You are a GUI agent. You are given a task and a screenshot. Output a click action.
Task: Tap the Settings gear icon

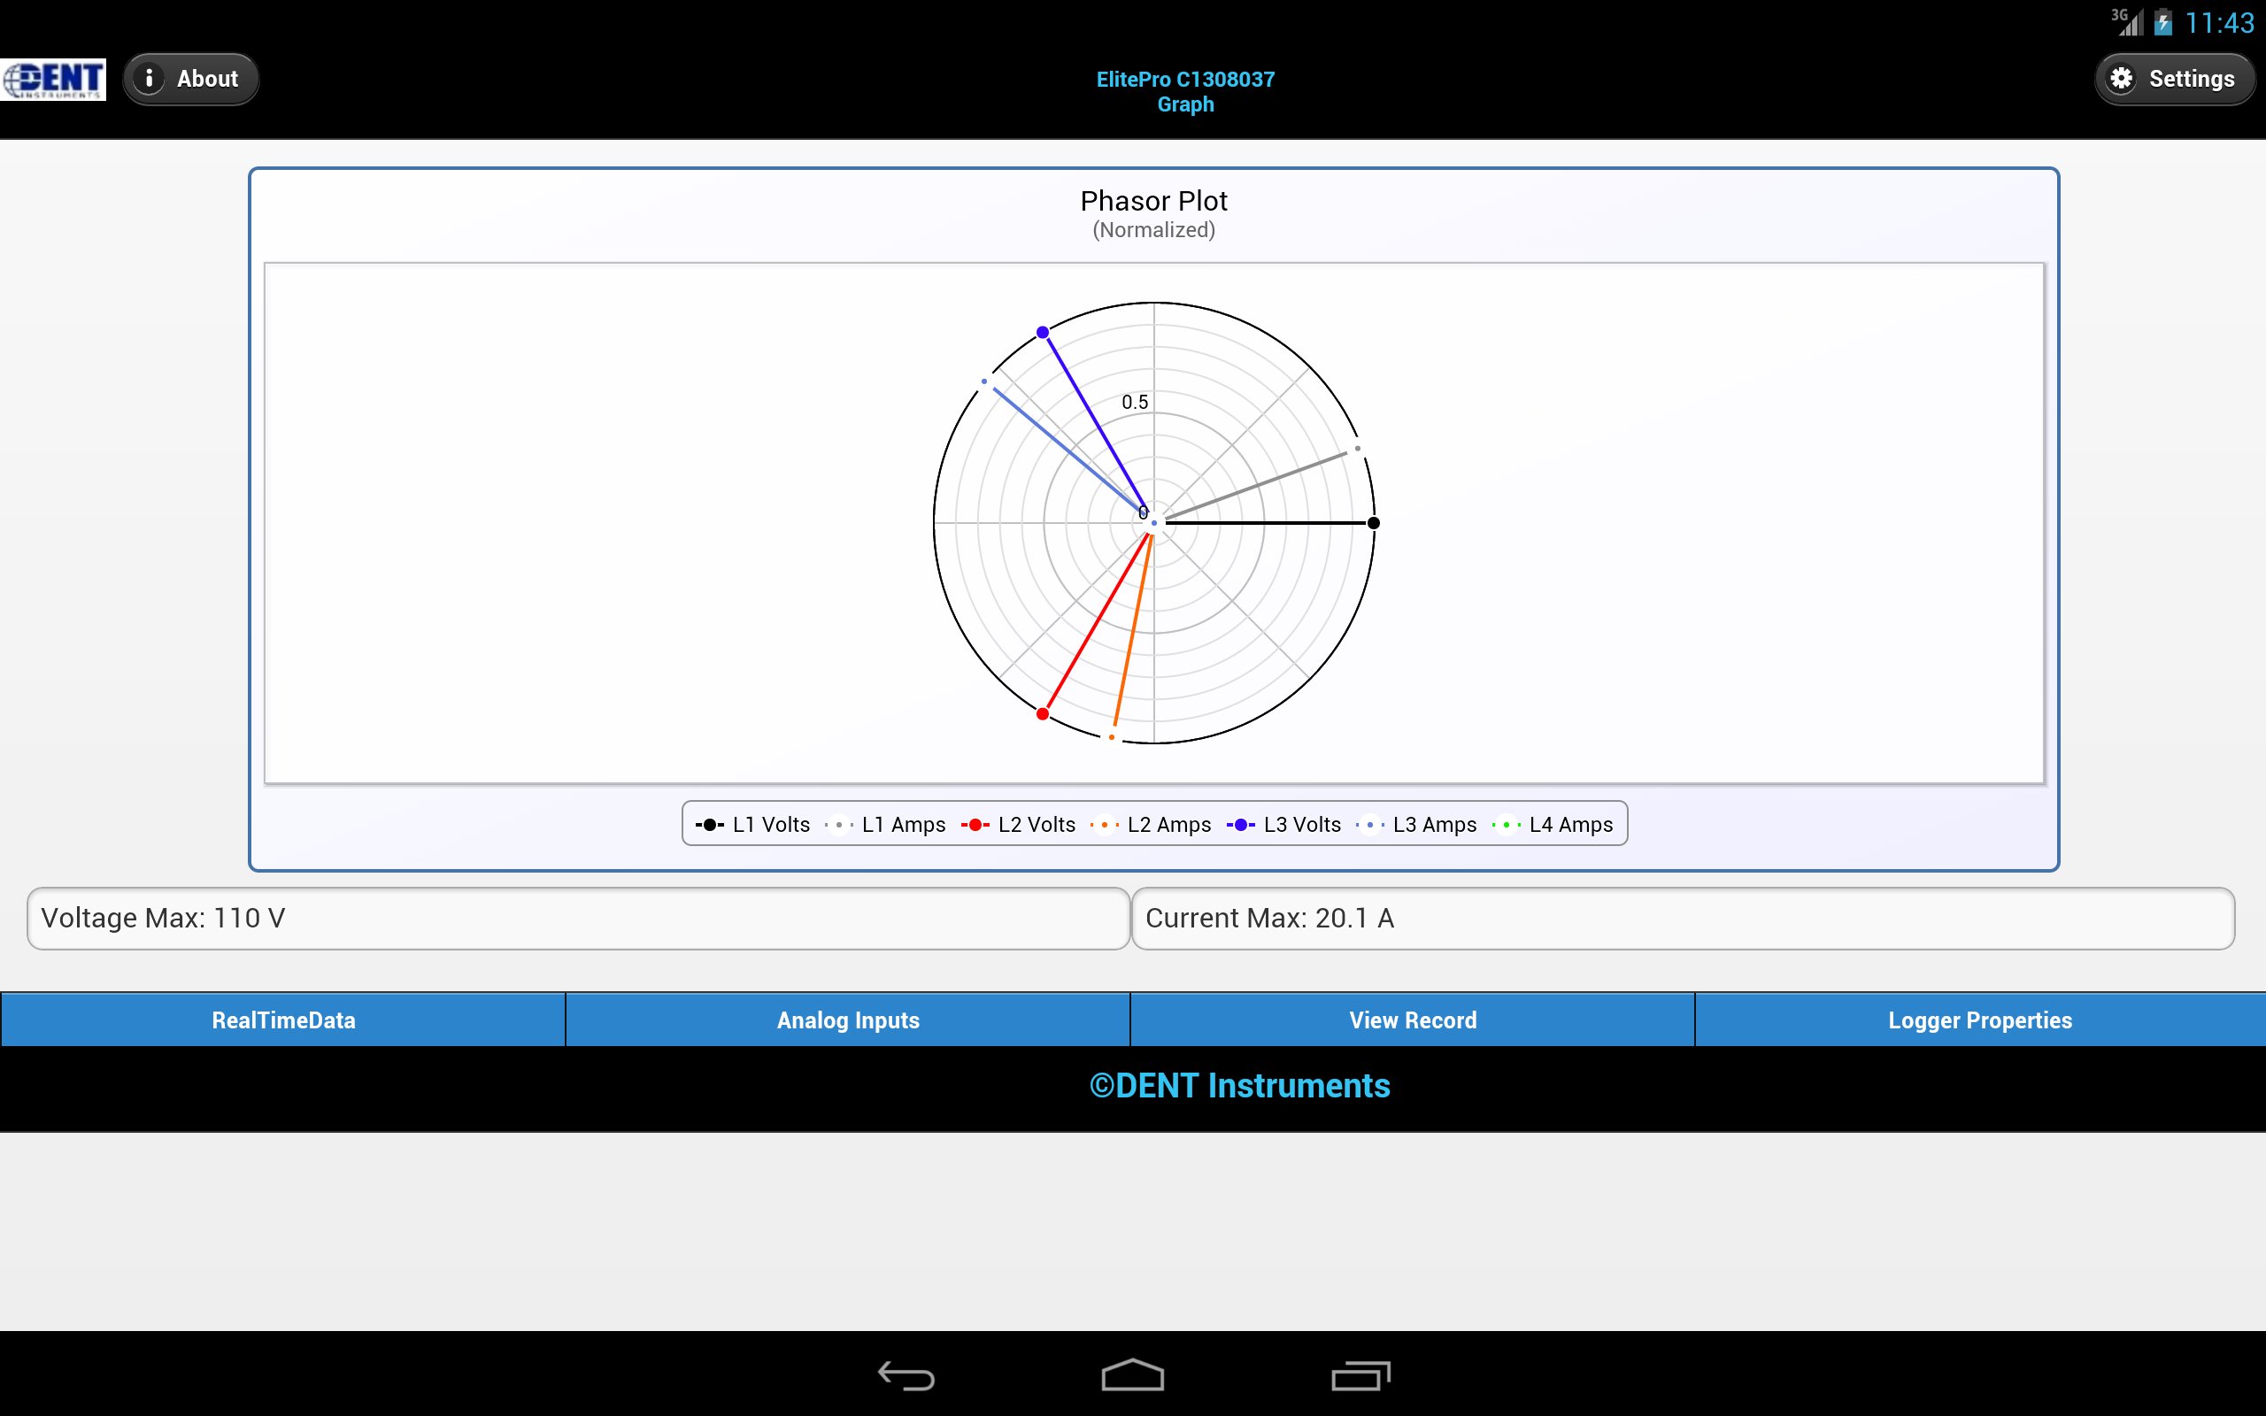[2122, 79]
